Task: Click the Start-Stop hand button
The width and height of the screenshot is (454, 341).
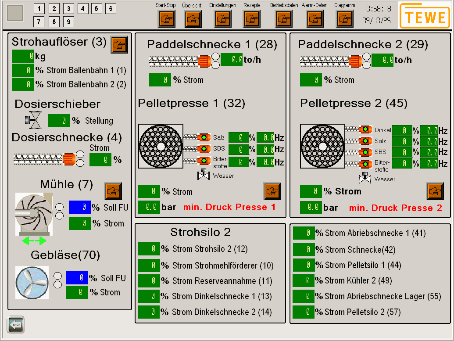Action: pyautogui.click(x=166, y=19)
